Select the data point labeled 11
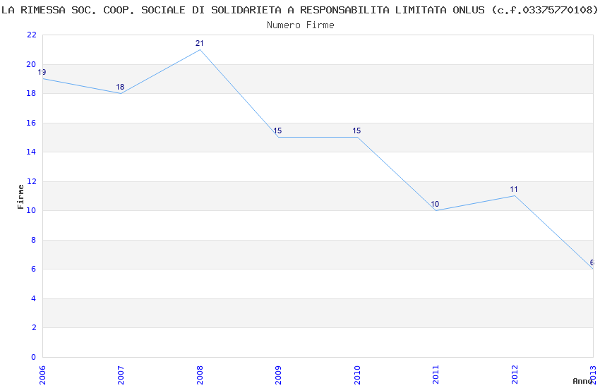Image resolution: width=600 pixels, height=388 pixels. pyautogui.click(x=513, y=189)
